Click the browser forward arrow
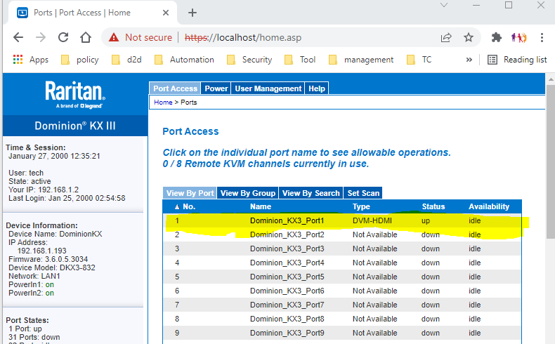 [x=41, y=37]
